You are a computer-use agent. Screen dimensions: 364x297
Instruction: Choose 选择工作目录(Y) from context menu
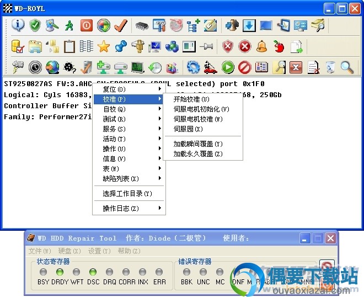coord(129,194)
